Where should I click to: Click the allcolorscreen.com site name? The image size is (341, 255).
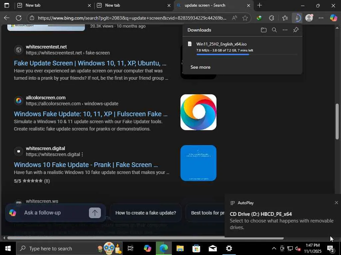point(46,98)
